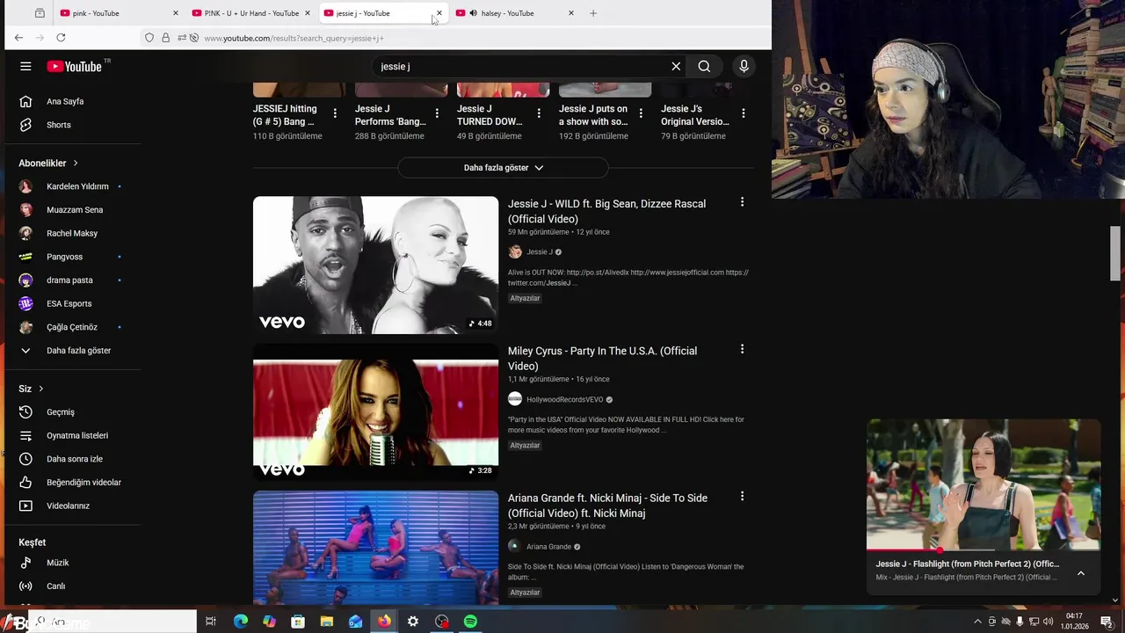Open Jessie J channel under WILD video
Screen dimensions: 1125x633
coord(539,252)
